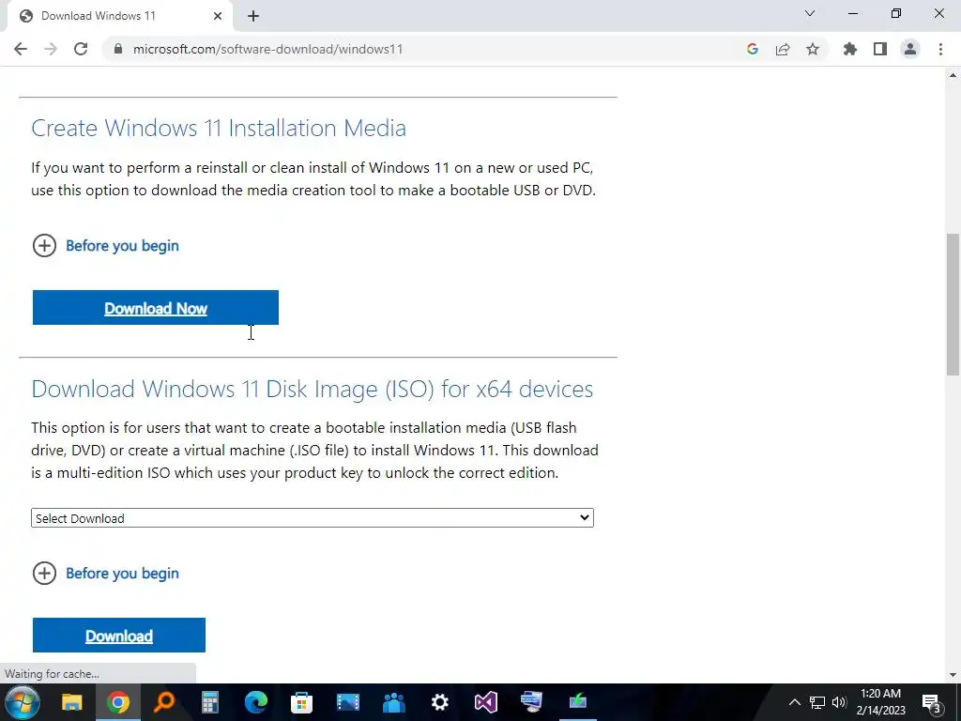
Task: Share this page via share icon
Action: click(x=783, y=49)
